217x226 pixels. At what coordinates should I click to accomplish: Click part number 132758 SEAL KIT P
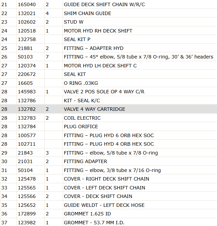(27, 39)
